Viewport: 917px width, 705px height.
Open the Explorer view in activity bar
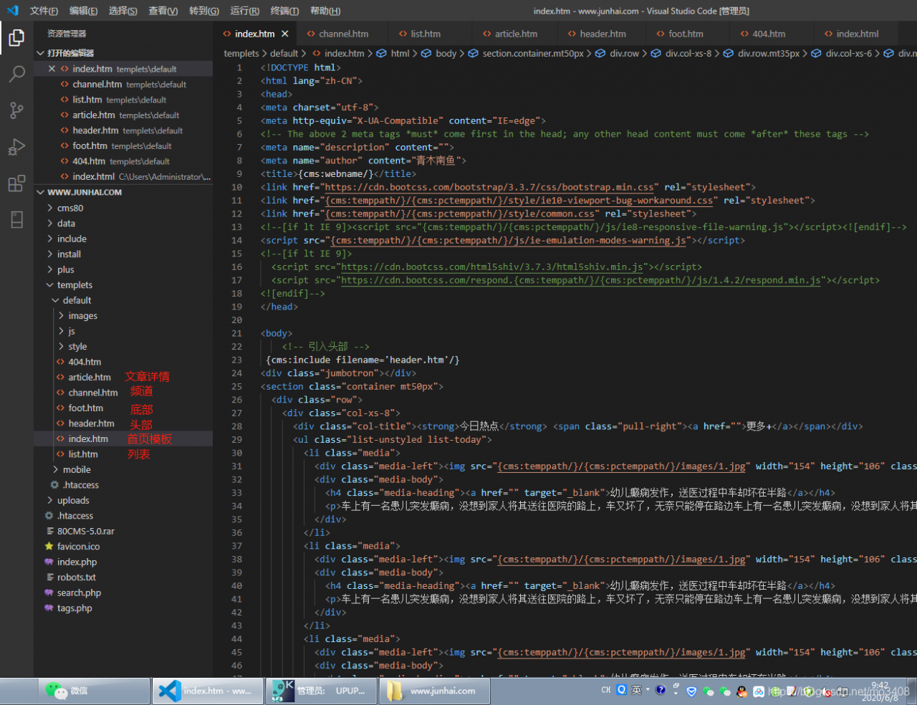point(16,37)
